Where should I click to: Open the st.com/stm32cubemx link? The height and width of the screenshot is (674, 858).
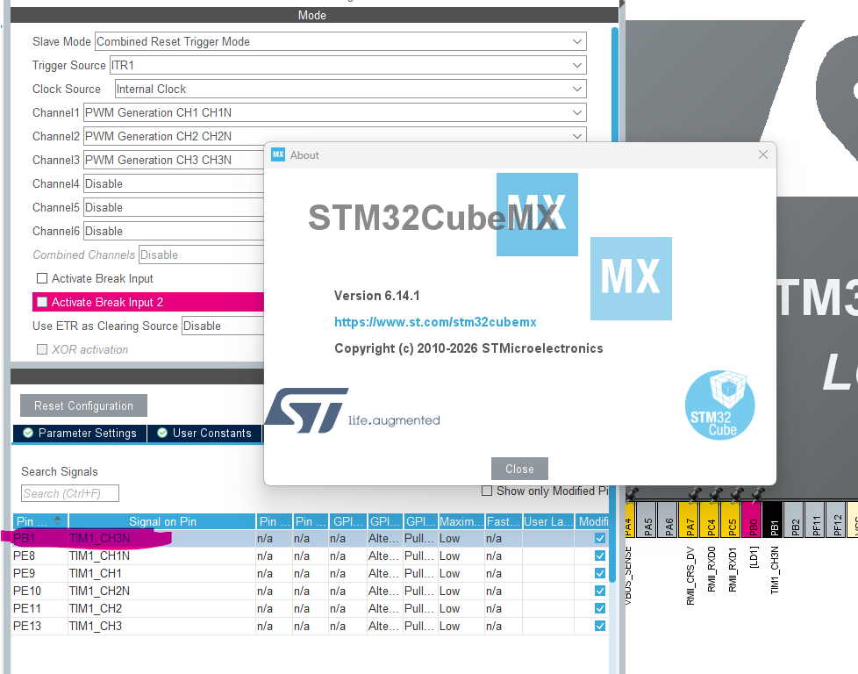(435, 322)
